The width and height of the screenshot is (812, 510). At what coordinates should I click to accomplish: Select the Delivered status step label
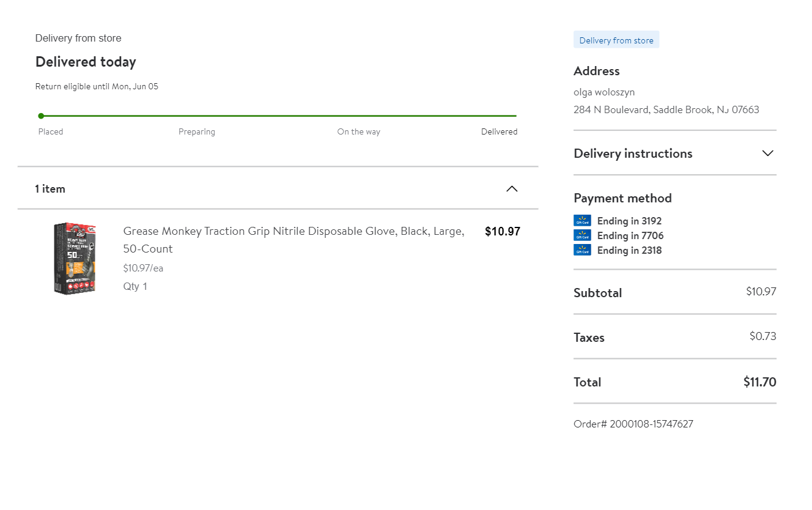[x=499, y=131]
